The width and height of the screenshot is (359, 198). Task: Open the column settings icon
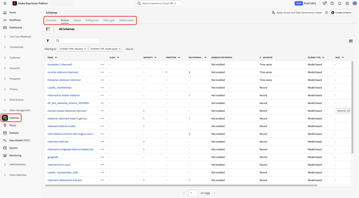point(351,41)
